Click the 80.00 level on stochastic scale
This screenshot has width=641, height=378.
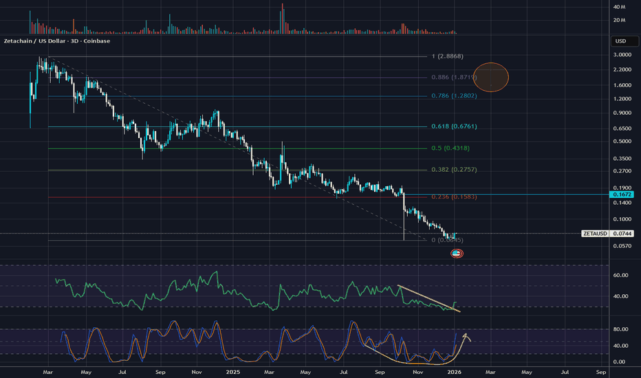pos(620,329)
